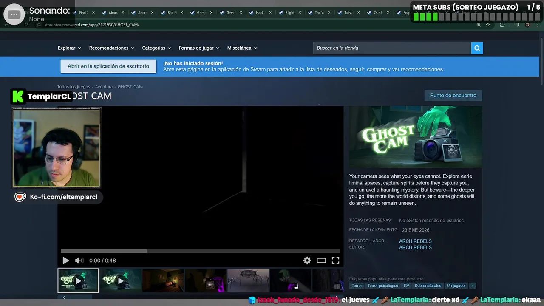Expand the Explorar dropdown menu

69,48
